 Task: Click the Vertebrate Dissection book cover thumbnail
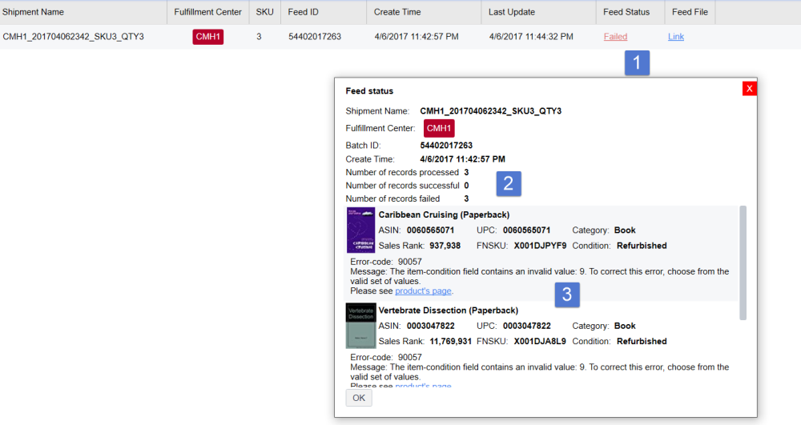click(360, 326)
